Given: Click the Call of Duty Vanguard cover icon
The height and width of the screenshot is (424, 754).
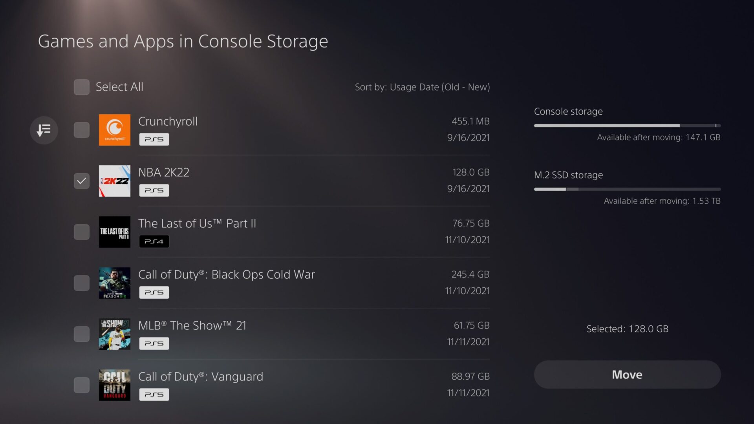Looking at the screenshot, I should (114, 385).
